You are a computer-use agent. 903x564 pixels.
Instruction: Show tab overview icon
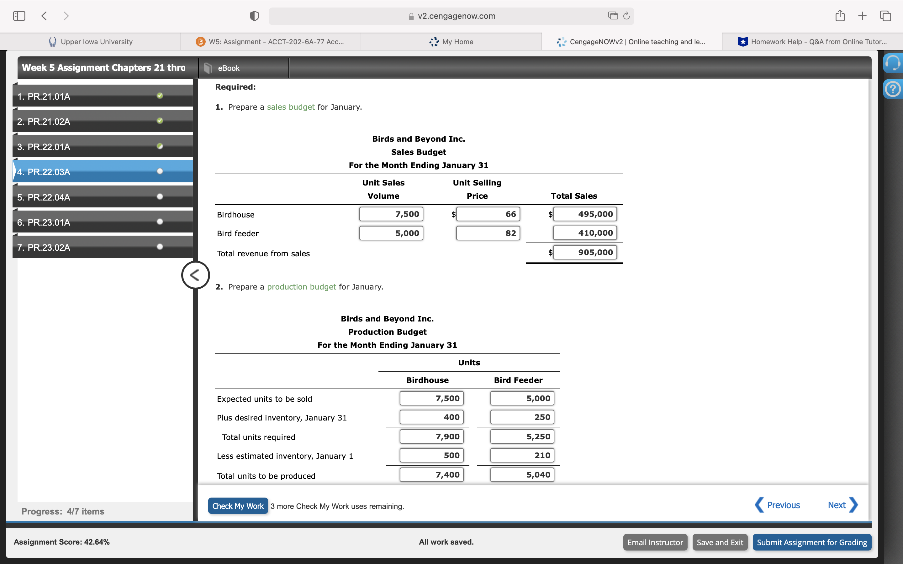[x=885, y=16]
